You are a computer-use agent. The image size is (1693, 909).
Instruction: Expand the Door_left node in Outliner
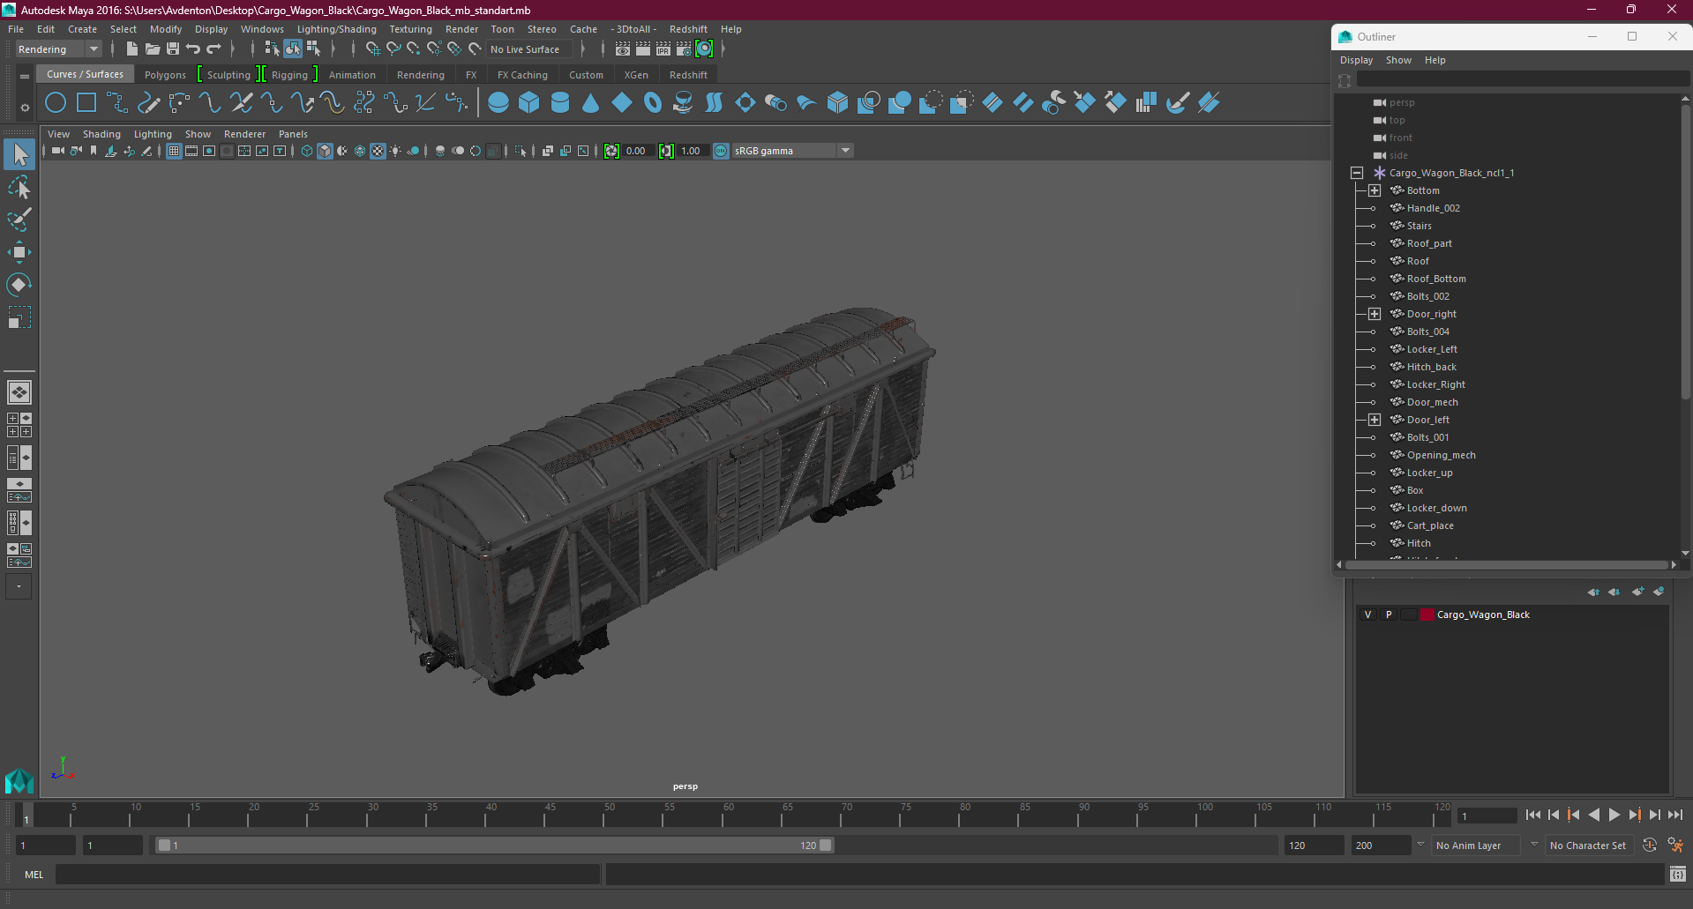pos(1375,420)
